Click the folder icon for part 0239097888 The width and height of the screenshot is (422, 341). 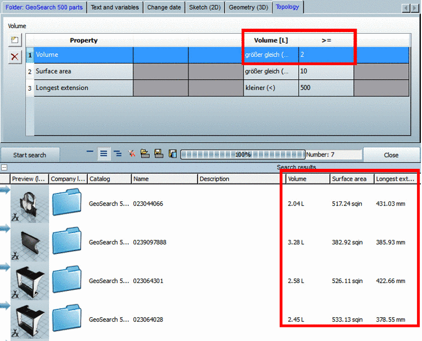click(x=67, y=241)
